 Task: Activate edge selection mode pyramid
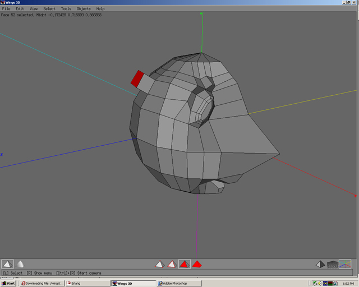click(x=172, y=265)
